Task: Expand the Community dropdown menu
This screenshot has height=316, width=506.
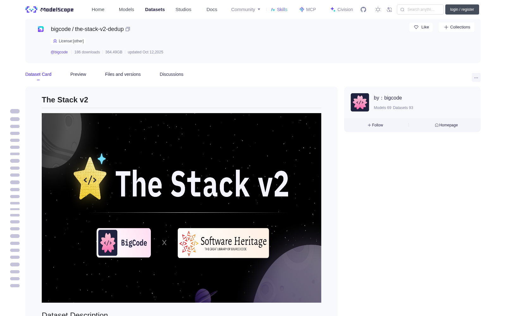Action: tap(246, 9)
